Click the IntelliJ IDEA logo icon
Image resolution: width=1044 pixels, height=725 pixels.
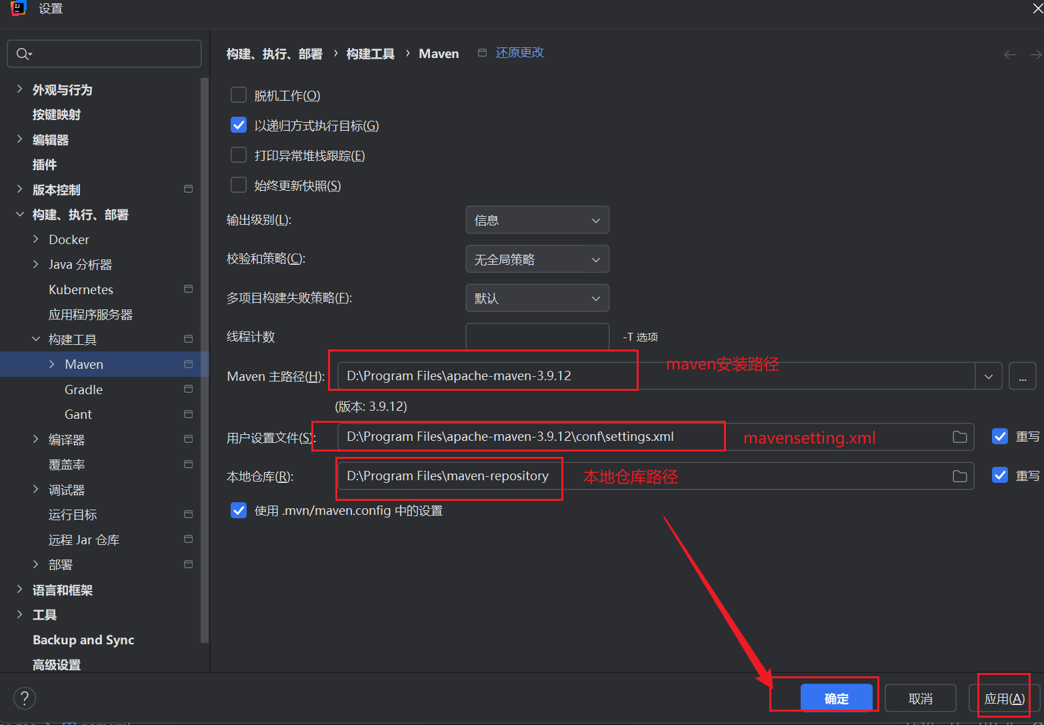coord(19,7)
